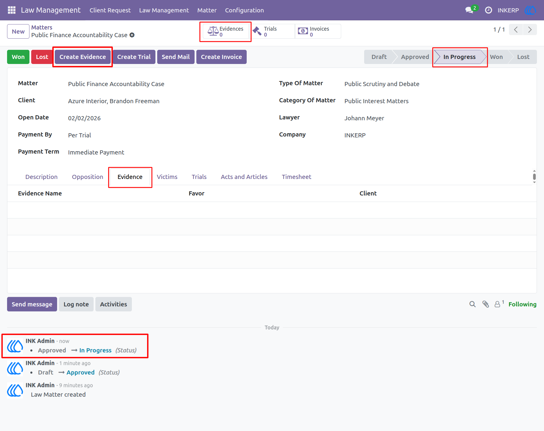Click the tabs area vertical scrollbar
The height and width of the screenshot is (431, 544).
(x=534, y=177)
